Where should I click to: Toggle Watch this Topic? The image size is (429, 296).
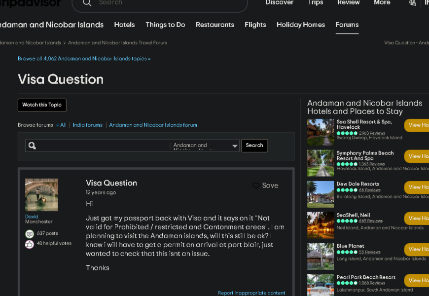[42, 105]
